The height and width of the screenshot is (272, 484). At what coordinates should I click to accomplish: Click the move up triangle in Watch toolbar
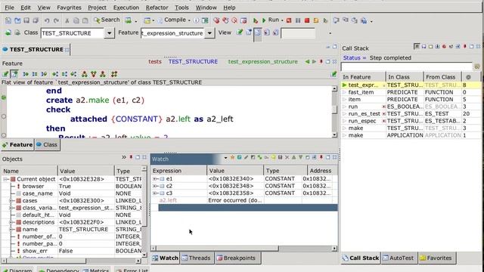[x=294, y=158]
